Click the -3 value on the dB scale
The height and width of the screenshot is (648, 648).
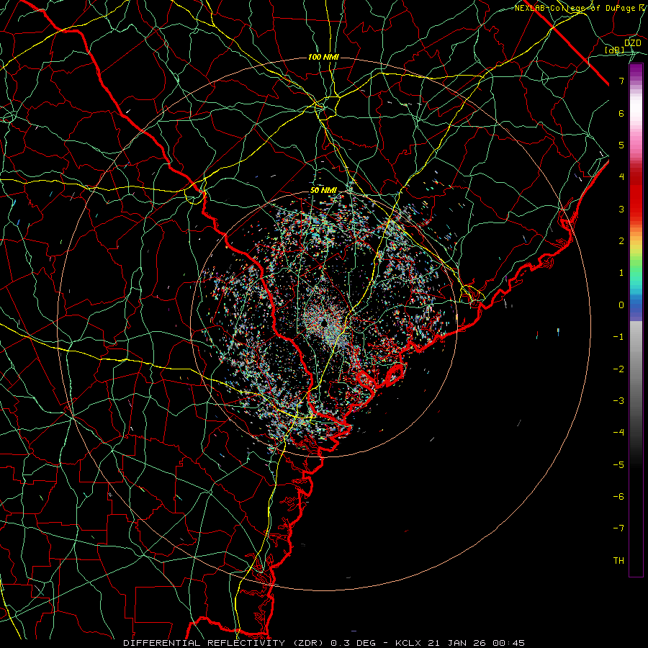619,401
